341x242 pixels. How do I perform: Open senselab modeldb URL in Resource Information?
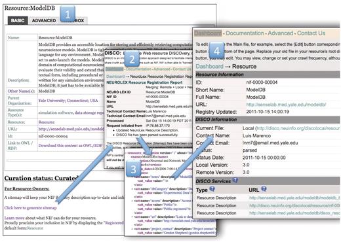click(286, 105)
